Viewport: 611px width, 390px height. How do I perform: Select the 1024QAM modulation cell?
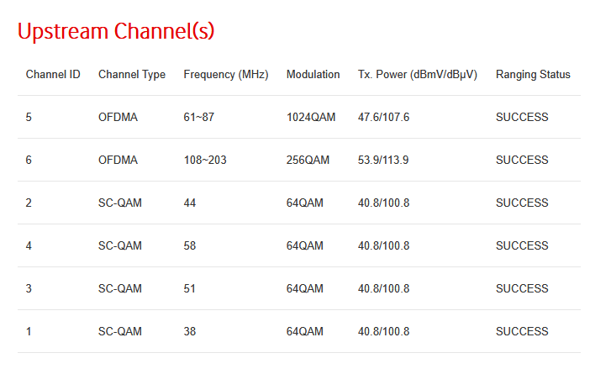pos(311,118)
